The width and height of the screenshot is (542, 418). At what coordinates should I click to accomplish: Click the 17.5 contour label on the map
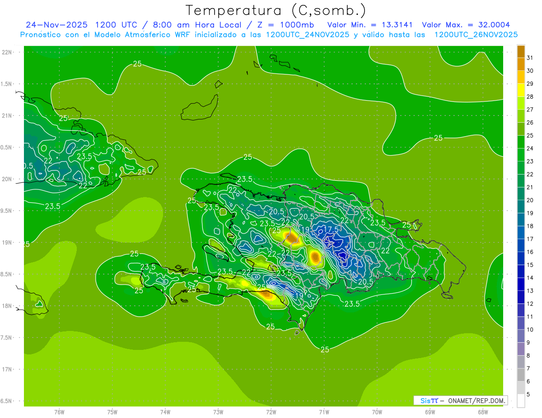[x=331, y=229]
